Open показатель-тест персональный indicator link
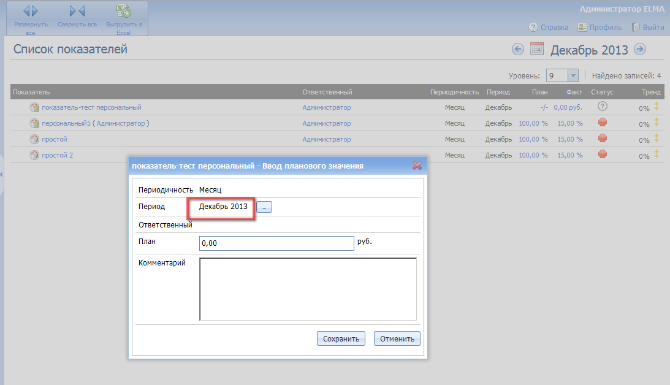Screen dimensions: 670x385 click(91, 107)
